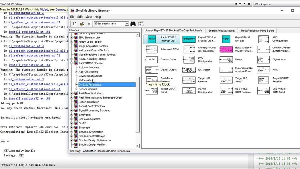Viewport: 300px width, 169px height.
Task: Select Device Configuration in the tree
Action: coord(90,76)
